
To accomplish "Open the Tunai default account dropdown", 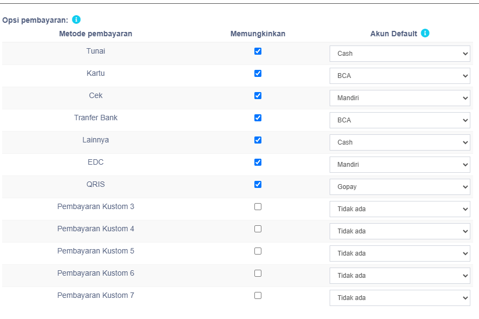I will 399,54.
